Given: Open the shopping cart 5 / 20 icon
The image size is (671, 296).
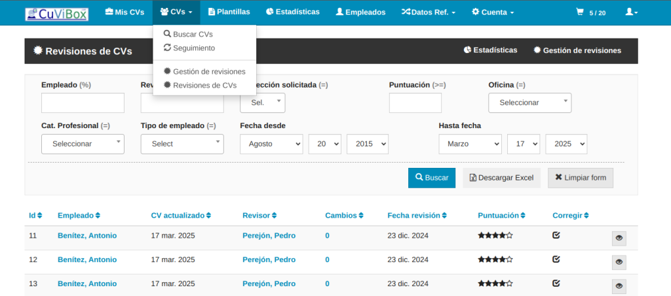Looking at the screenshot, I should tap(590, 12).
